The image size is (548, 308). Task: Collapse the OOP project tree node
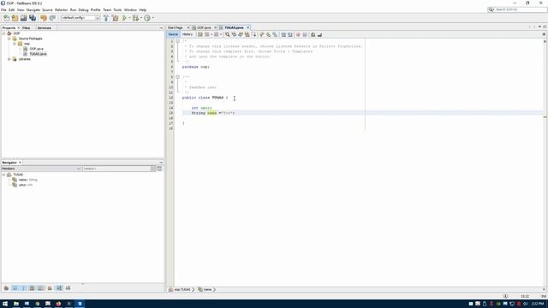(x=3, y=33)
